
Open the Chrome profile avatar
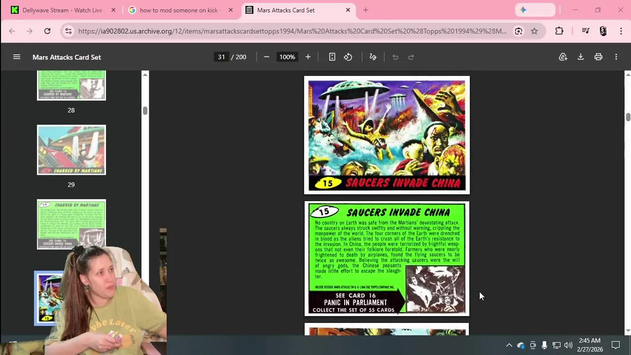point(603,31)
